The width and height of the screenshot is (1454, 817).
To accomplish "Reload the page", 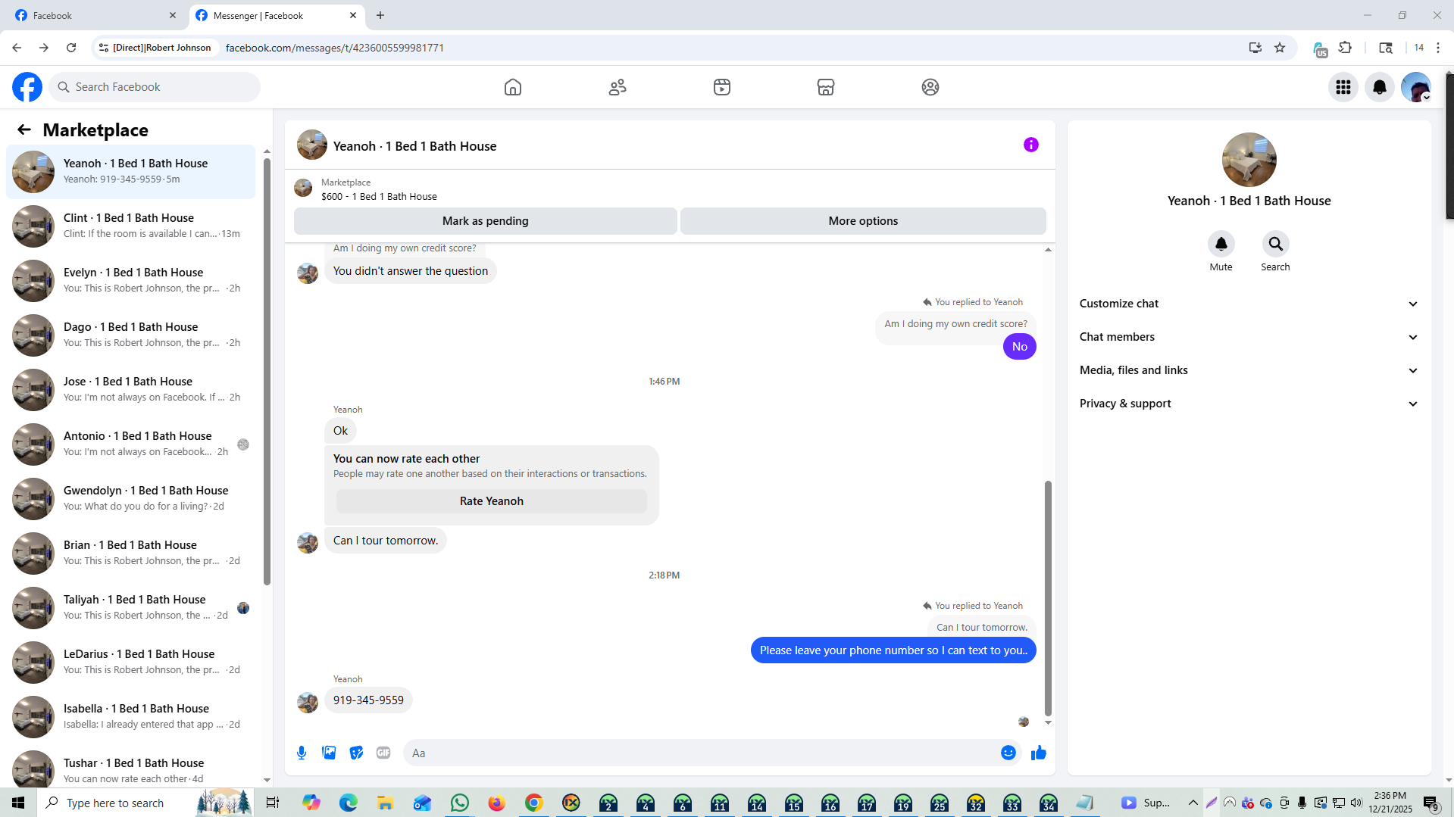I will pyautogui.click(x=71, y=48).
